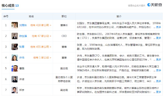Select the 副总裁&个人服务群组总裁 position cell
Screen dimensions: 167x99
pyautogui.click(x=64, y=79)
